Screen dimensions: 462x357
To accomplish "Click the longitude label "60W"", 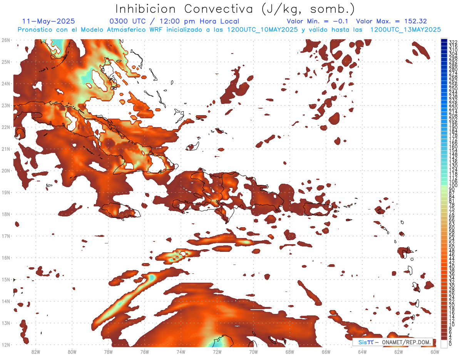I will (435, 352).
